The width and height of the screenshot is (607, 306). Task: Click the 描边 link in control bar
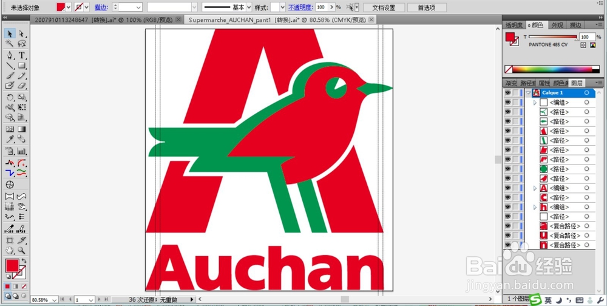click(101, 7)
